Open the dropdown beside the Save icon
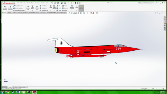This screenshot has height=94, width=167. click(x=63, y=3)
